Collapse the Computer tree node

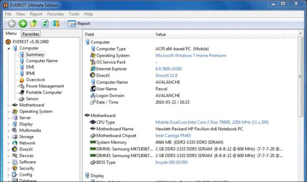point(9,48)
